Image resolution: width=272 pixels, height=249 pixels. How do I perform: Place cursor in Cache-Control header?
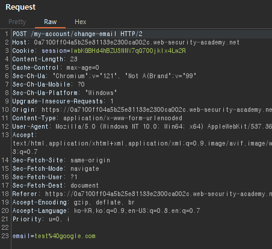tap(56, 67)
